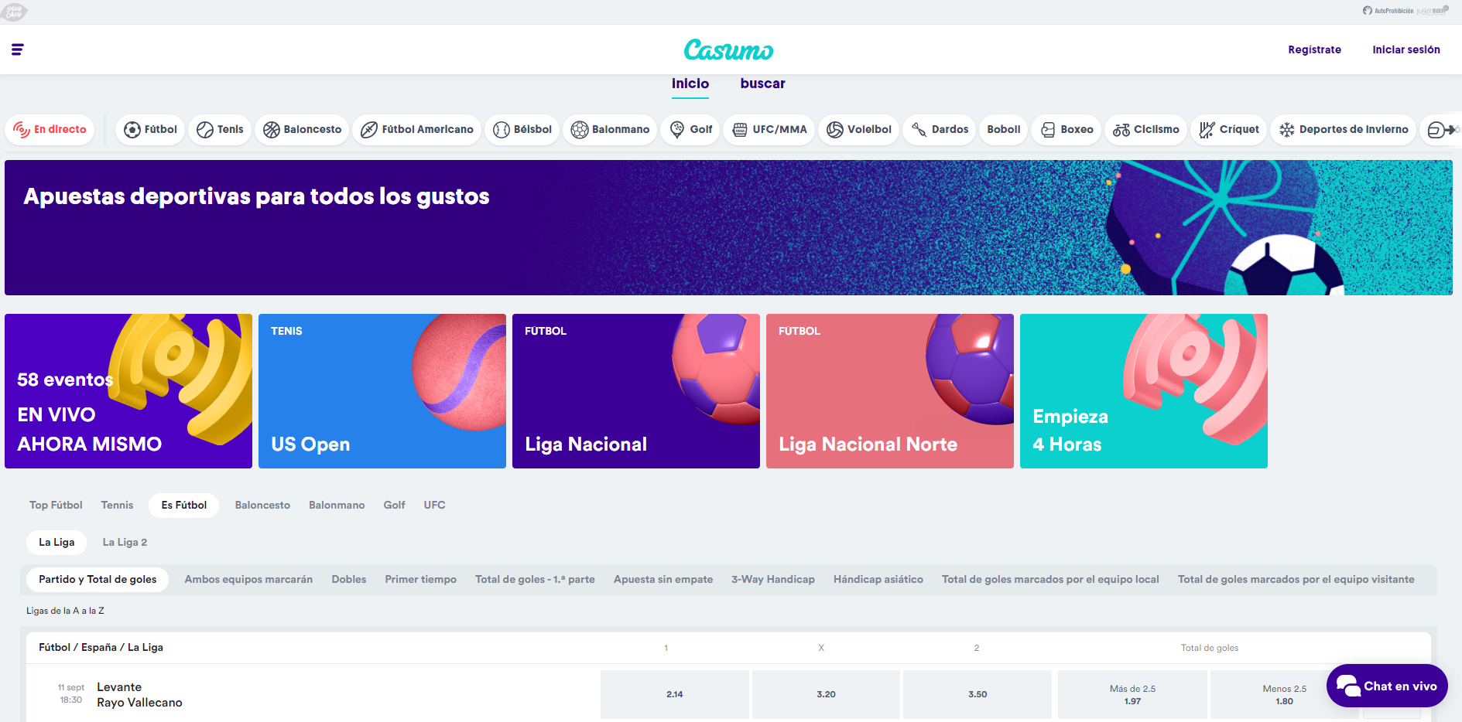Viewport: 1462px width, 722px height.
Task: Open the US Open tennis card
Action: pos(382,391)
